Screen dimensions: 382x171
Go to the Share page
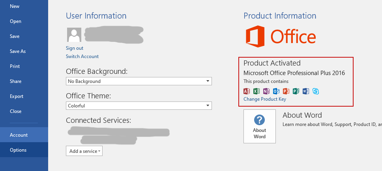(24, 81)
